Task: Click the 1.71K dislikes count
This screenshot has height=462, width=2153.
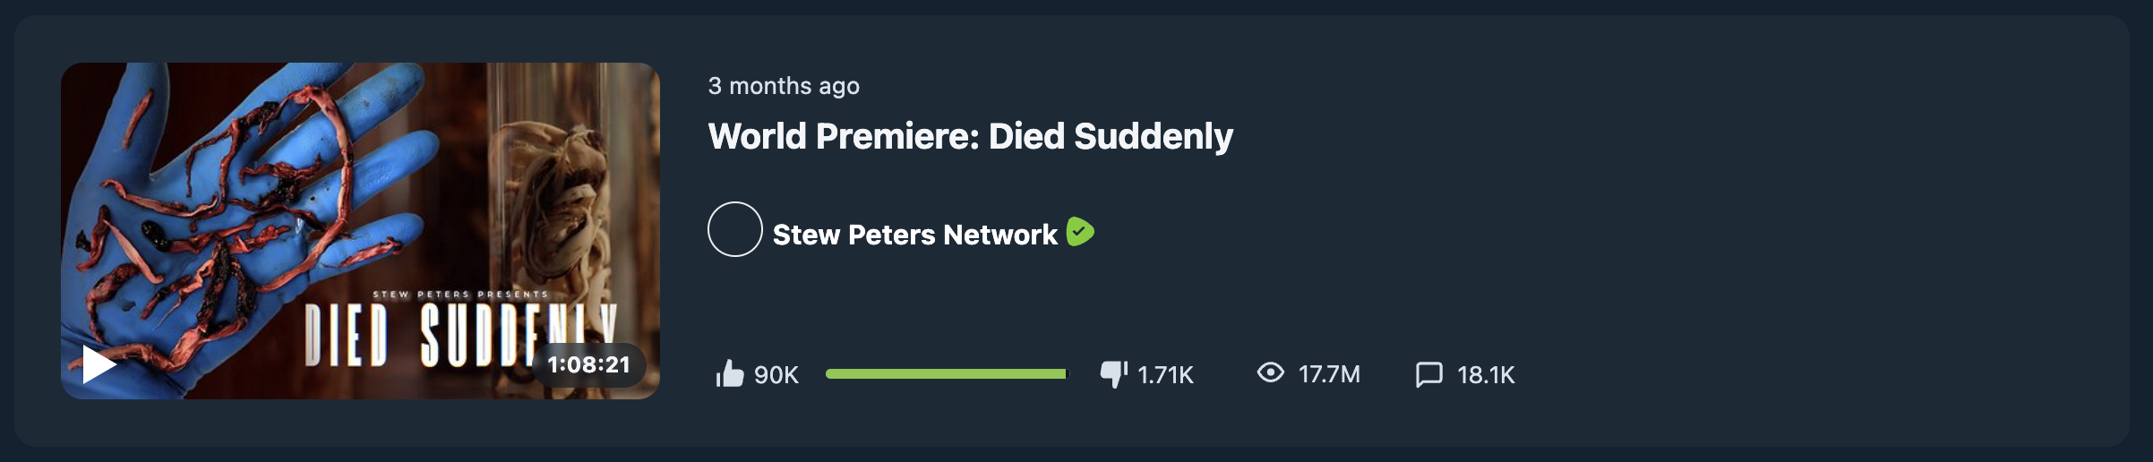Action: click(x=1165, y=375)
